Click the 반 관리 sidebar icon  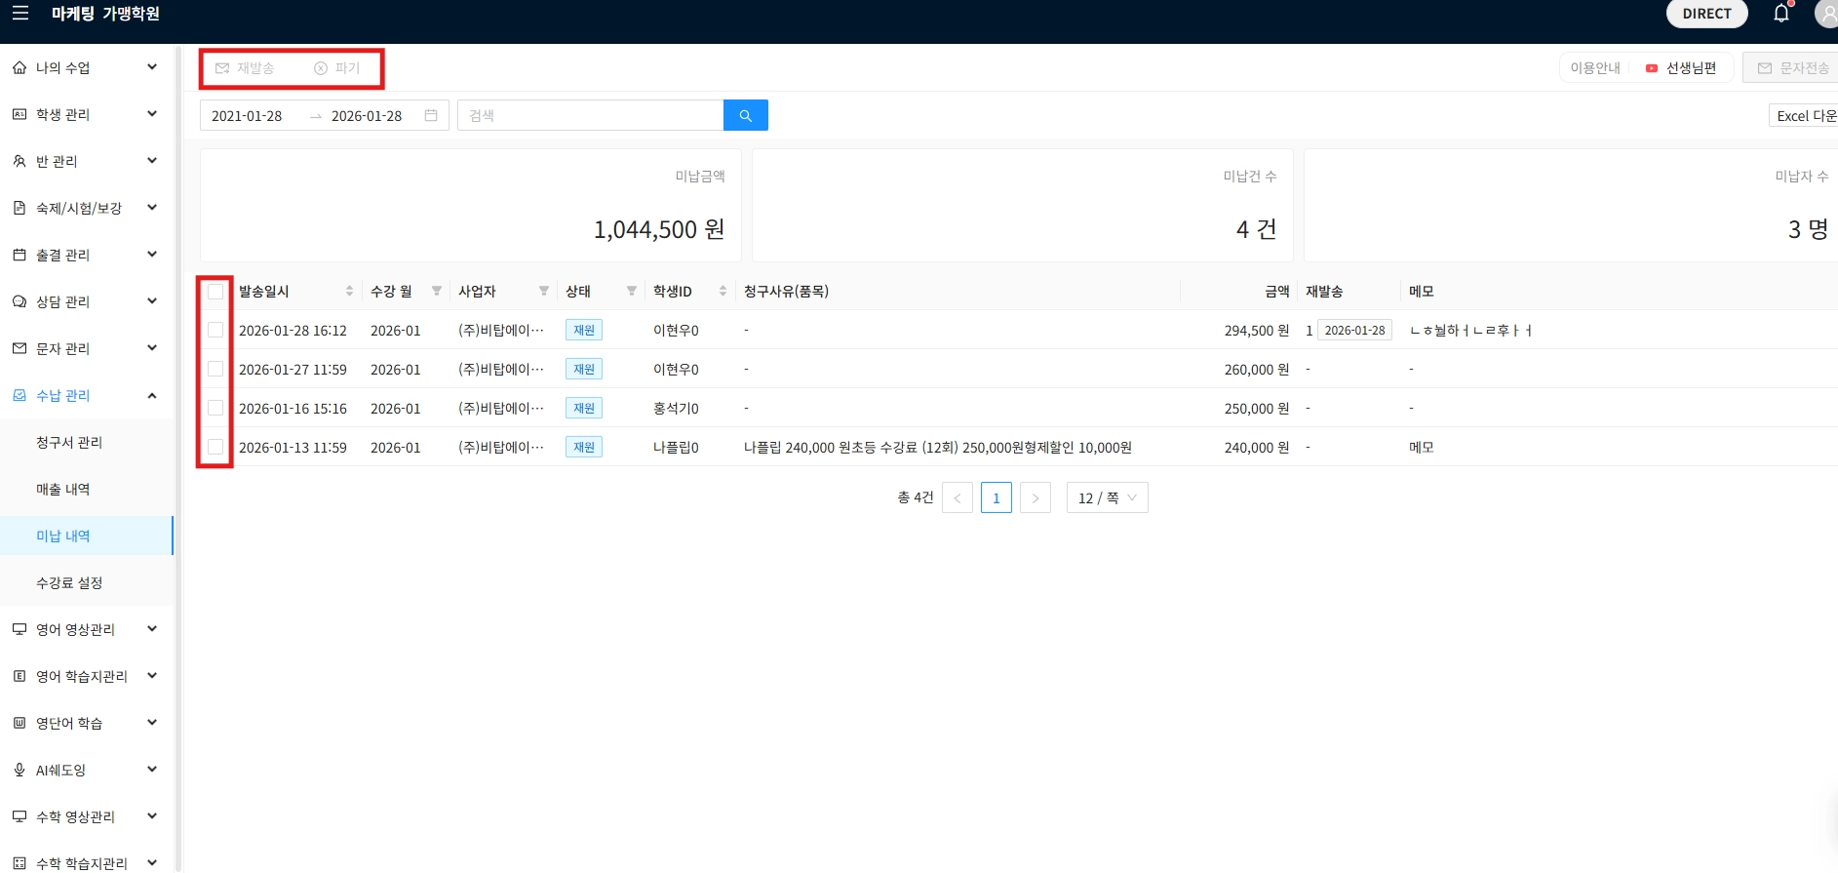(20, 161)
